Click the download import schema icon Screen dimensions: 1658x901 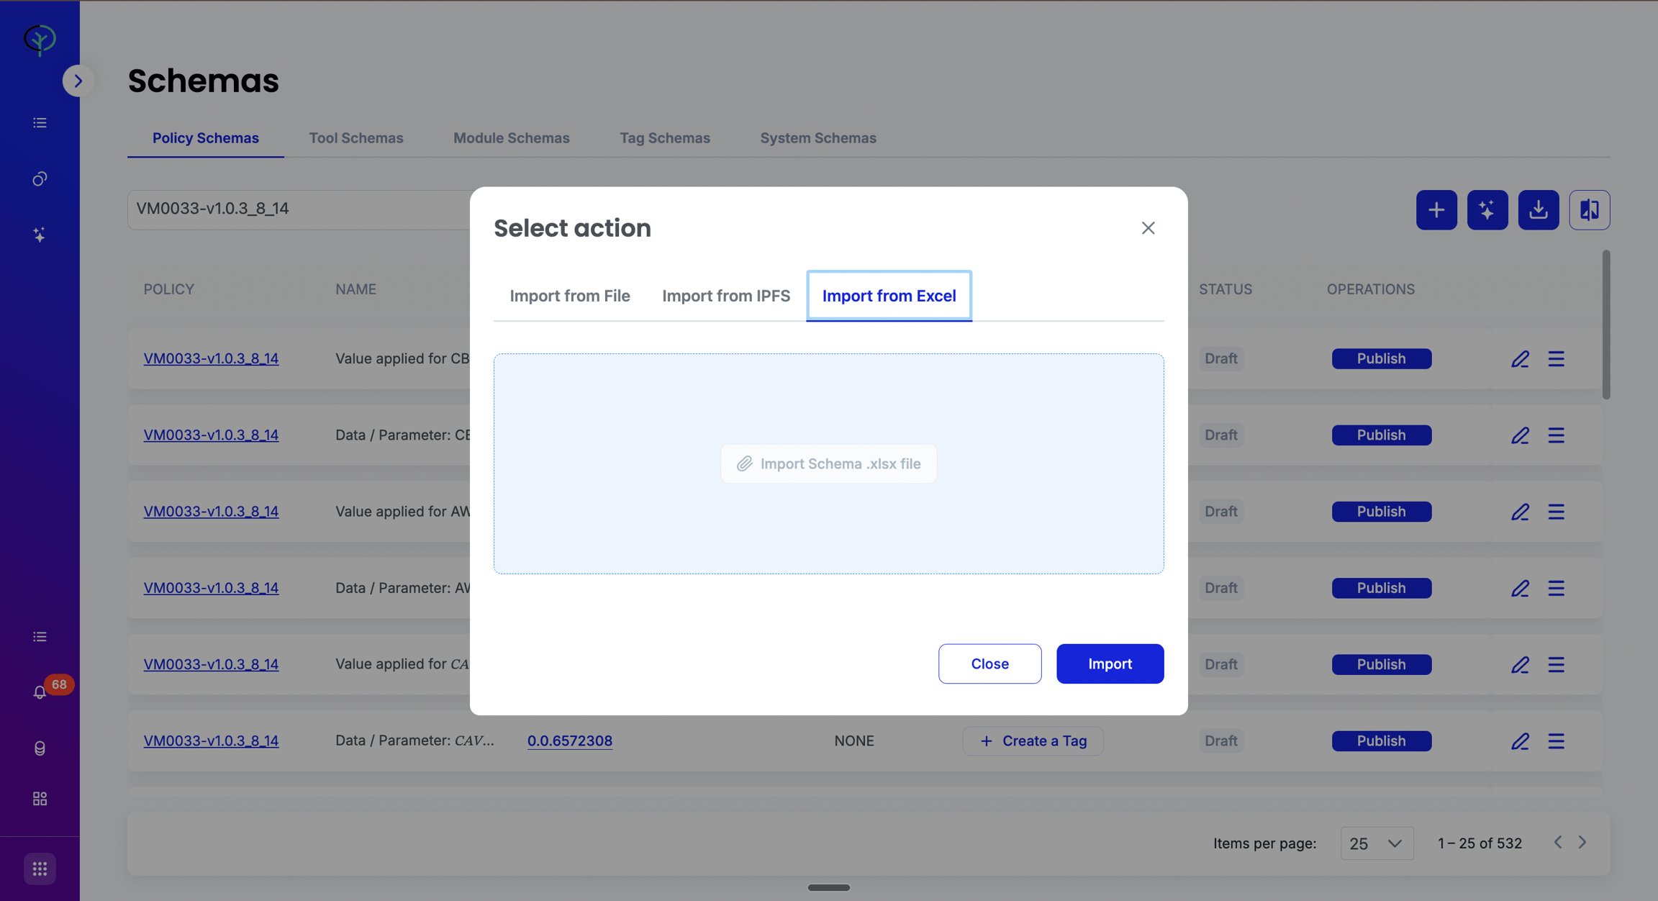[x=1539, y=210]
